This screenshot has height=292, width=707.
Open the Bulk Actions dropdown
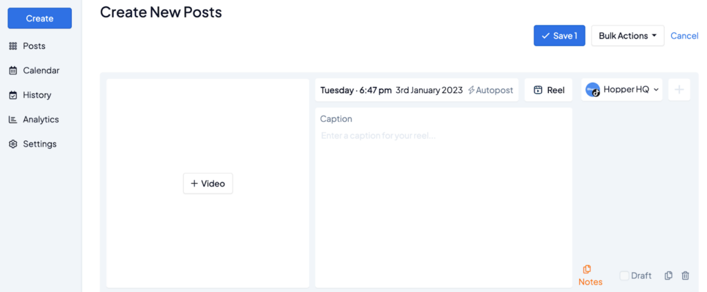627,36
